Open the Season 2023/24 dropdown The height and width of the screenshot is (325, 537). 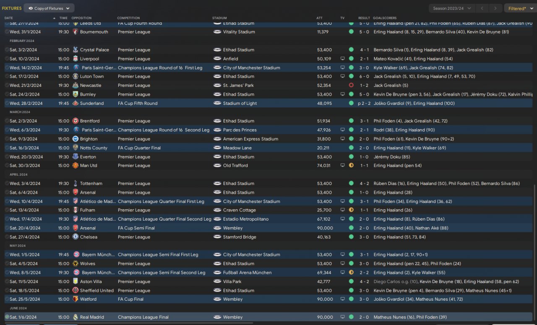point(452,8)
